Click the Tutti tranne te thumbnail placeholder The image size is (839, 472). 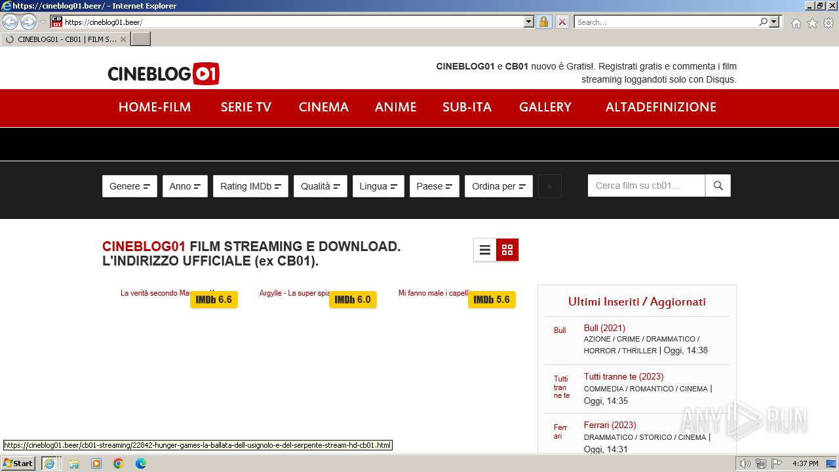562,387
